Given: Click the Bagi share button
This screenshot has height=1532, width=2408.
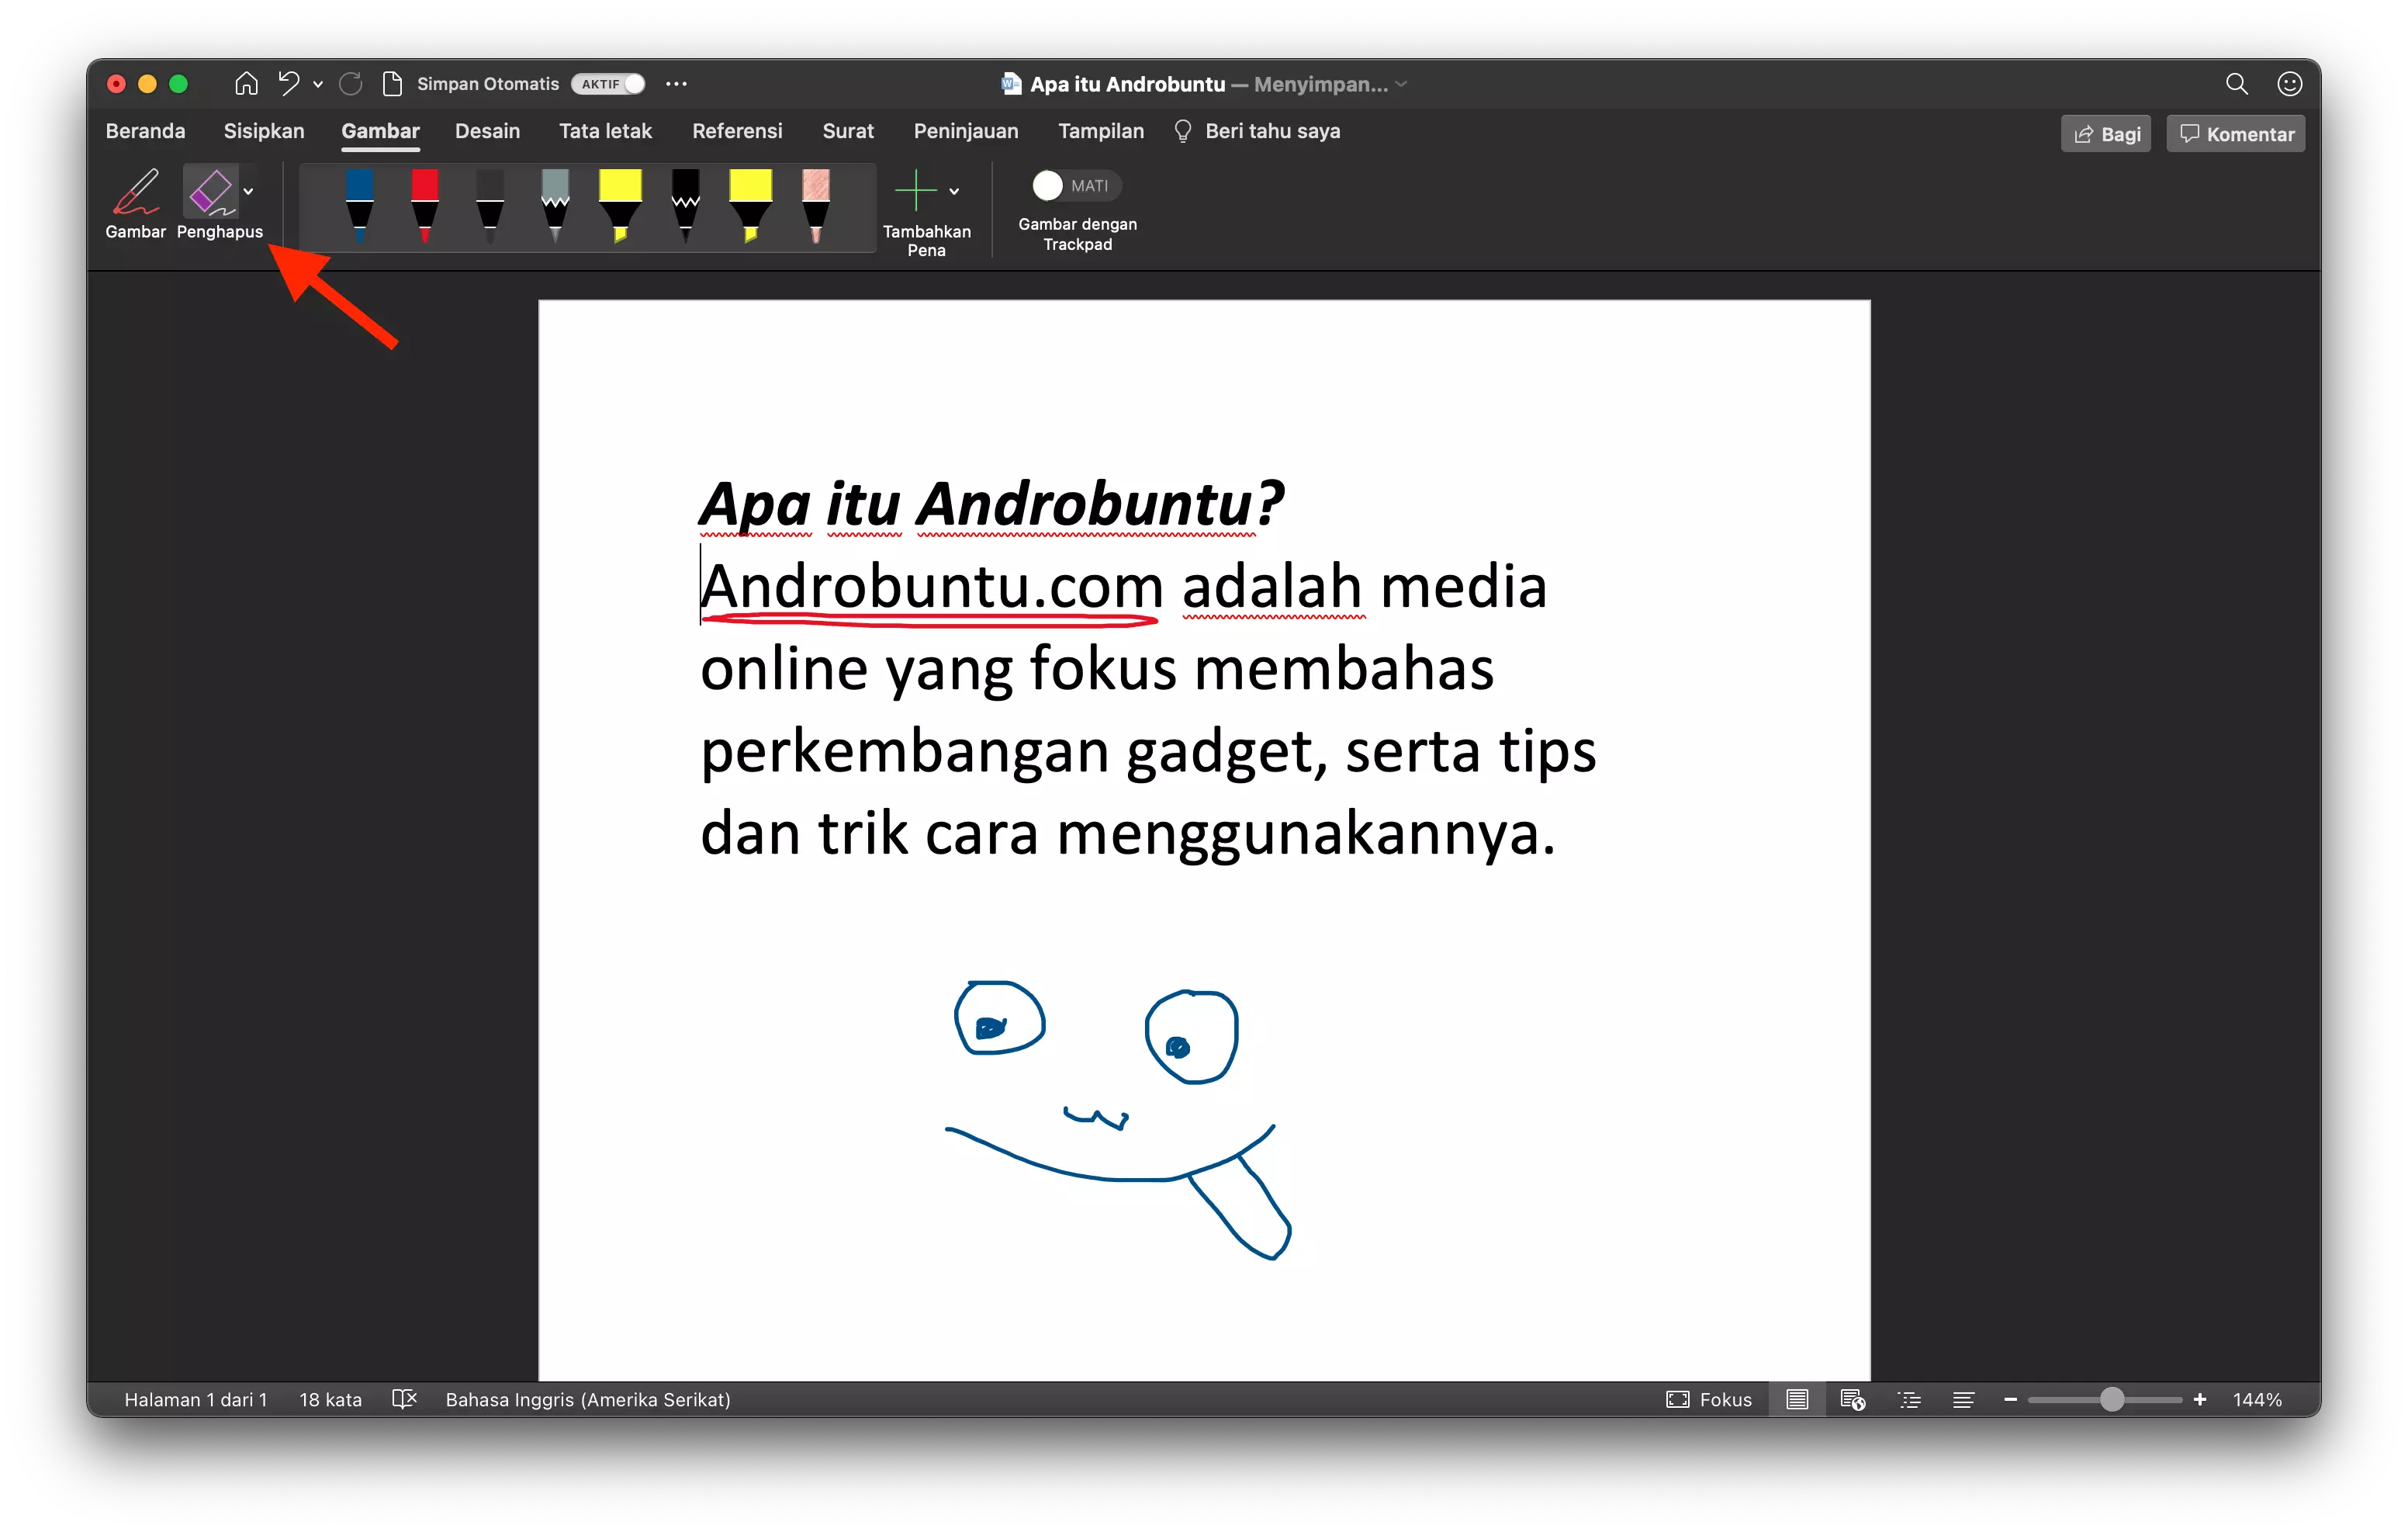Looking at the screenshot, I should (x=2105, y=133).
